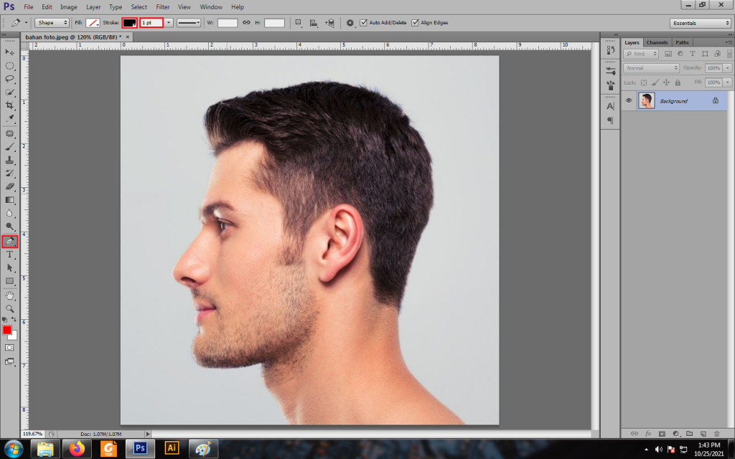This screenshot has height=459, width=735.
Task: Pick the Horizontal Type tool
Action: point(10,255)
